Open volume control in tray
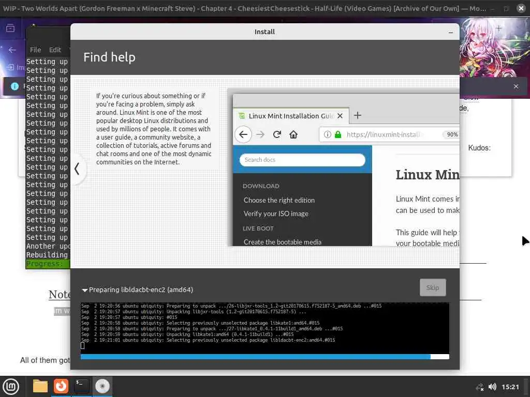Screen dimensions: 530x397 493,387
